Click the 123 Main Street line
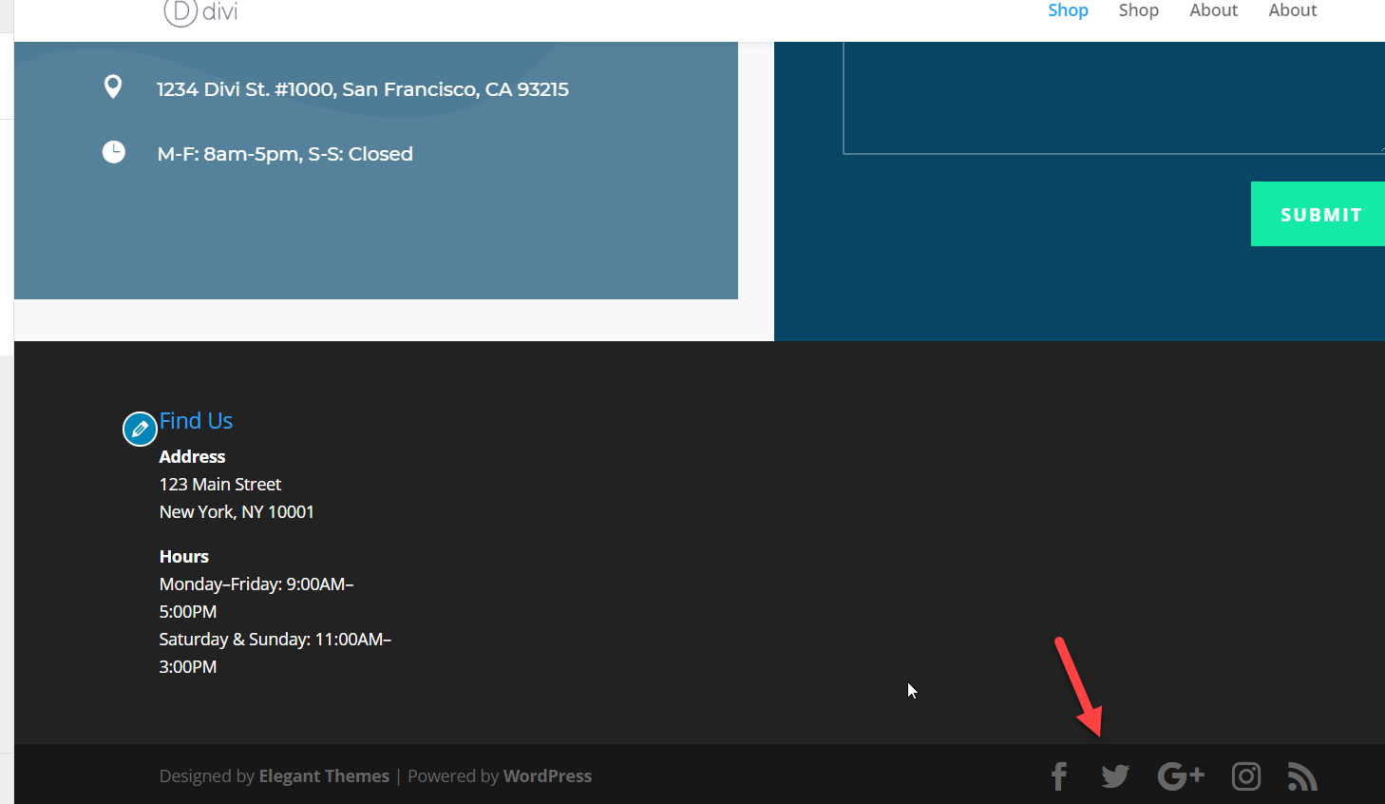Image resolution: width=1385 pixels, height=804 pixels. [x=220, y=485]
